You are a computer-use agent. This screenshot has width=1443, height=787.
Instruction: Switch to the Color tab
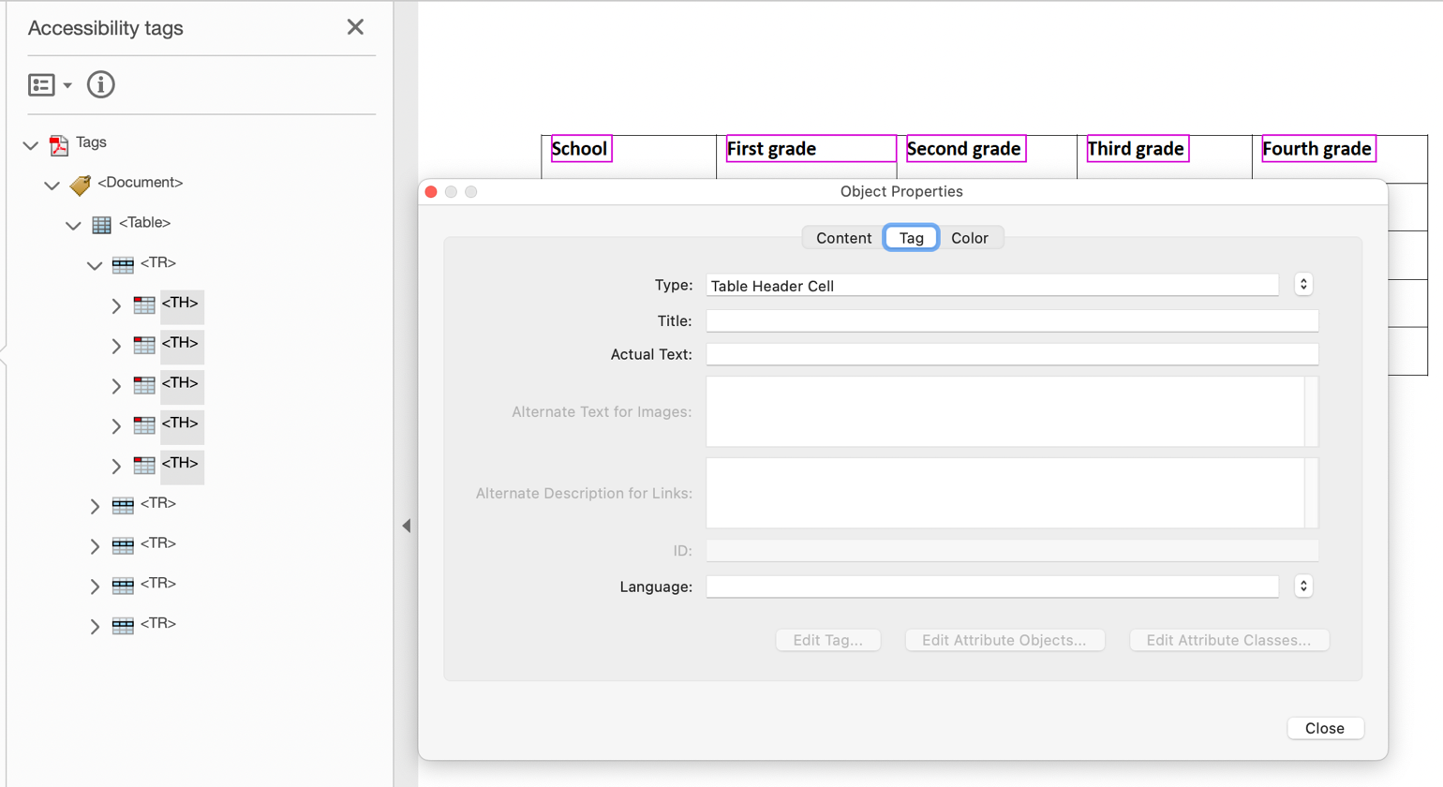tap(971, 238)
